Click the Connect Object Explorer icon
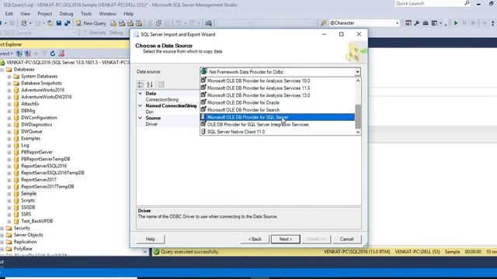Image resolution: width=497 pixels, height=279 pixels. (x=19, y=53)
